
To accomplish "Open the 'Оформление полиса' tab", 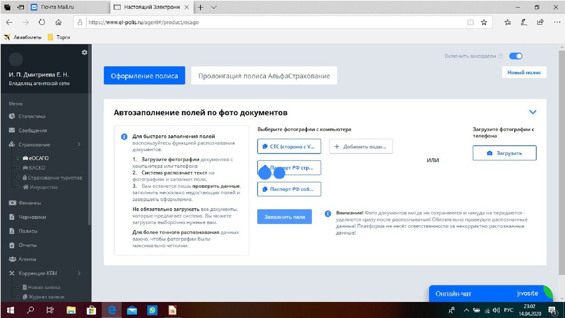I will (x=144, y=75).
